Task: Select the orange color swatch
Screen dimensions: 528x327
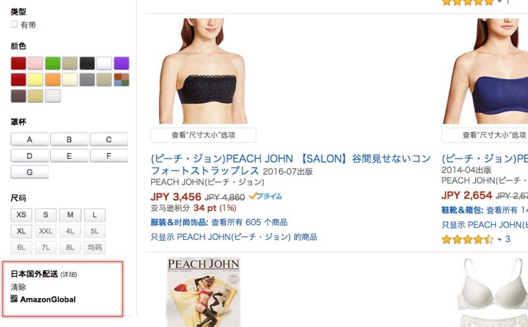Action: tap(53, 80)
